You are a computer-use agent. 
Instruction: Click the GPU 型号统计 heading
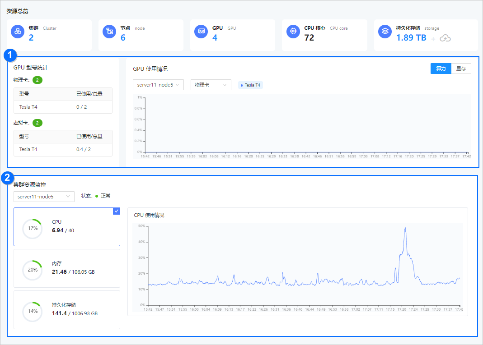(30, 68)
